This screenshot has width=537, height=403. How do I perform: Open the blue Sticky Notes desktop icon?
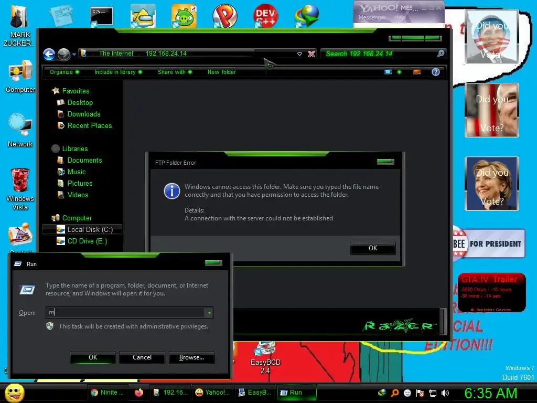61,16
